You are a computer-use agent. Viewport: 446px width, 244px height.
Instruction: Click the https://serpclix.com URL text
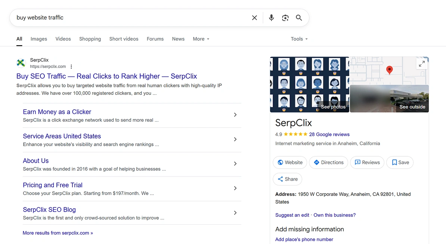(x=48, y=66)
